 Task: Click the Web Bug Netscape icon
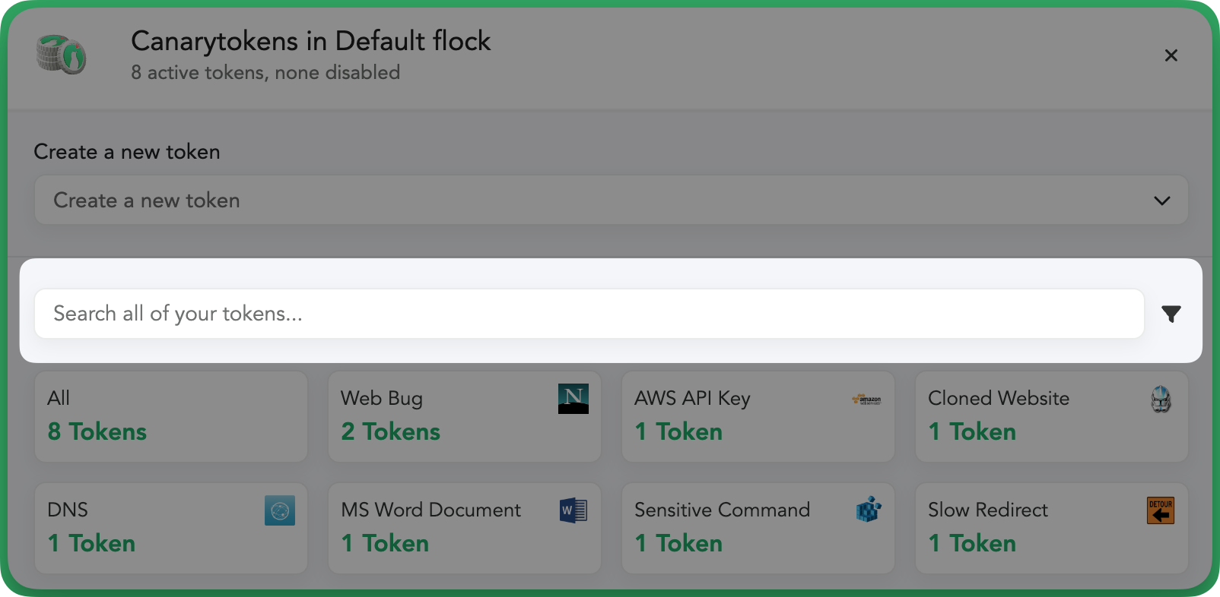coord(573,399)
